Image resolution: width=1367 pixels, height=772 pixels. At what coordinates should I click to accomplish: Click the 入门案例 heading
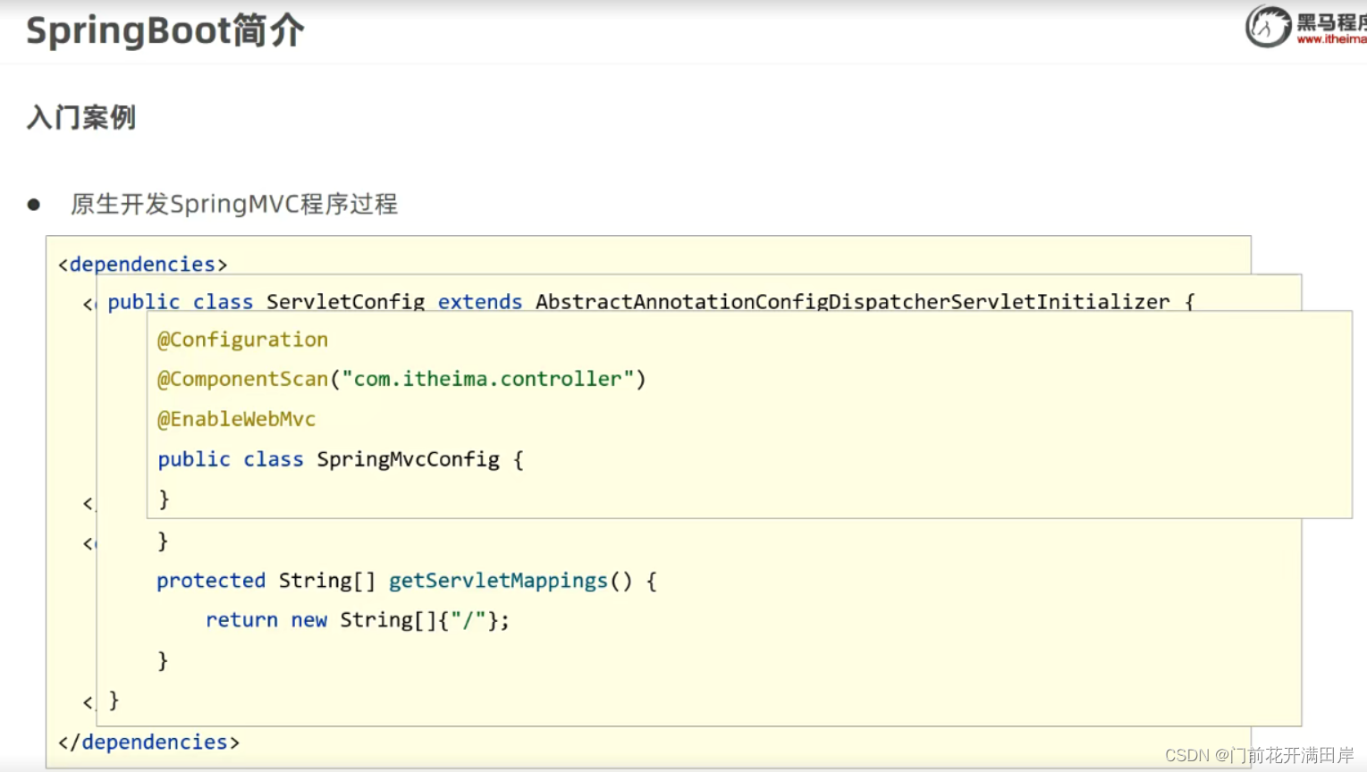pos(81,117)
